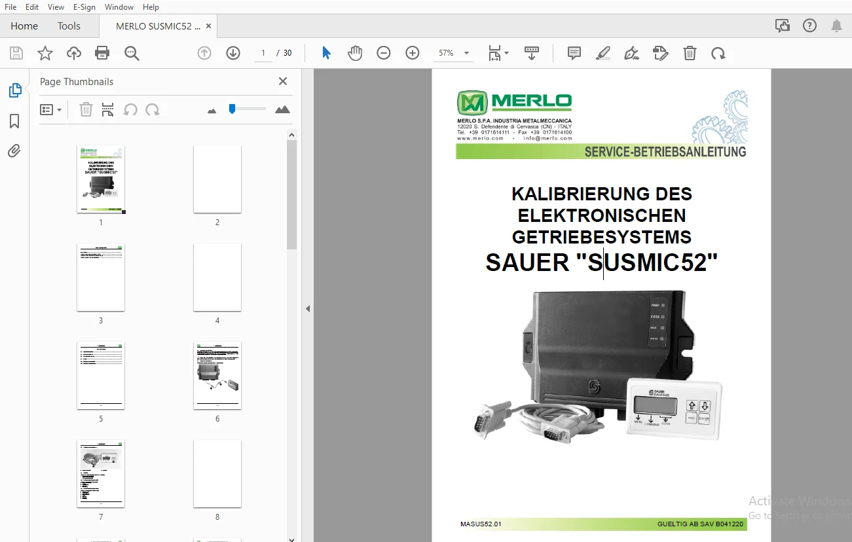Open the File menu
The image size is (852, 542).
(x=10, y=7)
